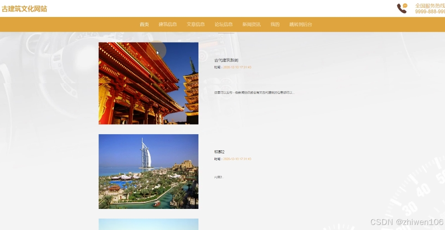Open the red temple architecture thumbnail

[x=148, y=83]
